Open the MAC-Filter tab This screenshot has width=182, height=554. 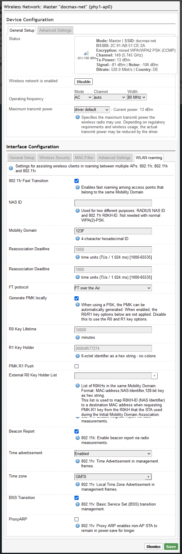[x=84, y=158]
